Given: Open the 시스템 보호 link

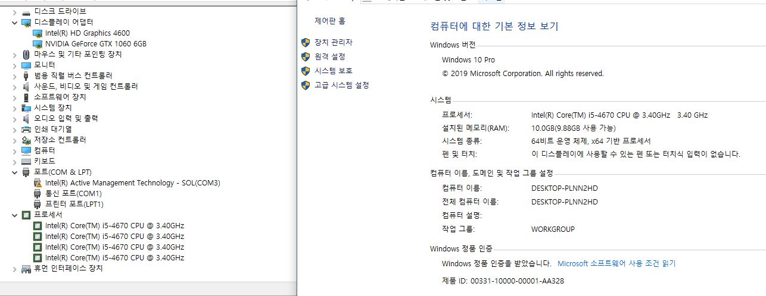Looking at the screenshot, I should tap(334, 71).
